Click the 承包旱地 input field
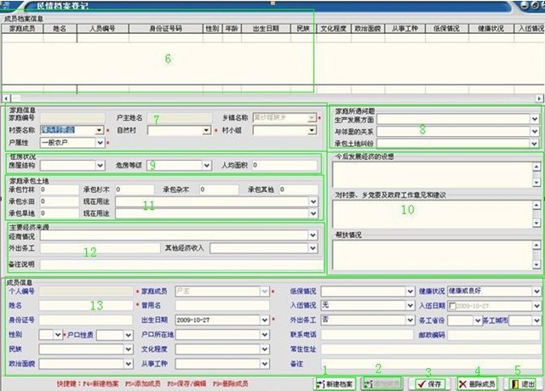 (60, 213)
